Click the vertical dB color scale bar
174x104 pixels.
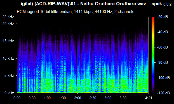click(153, 55)
